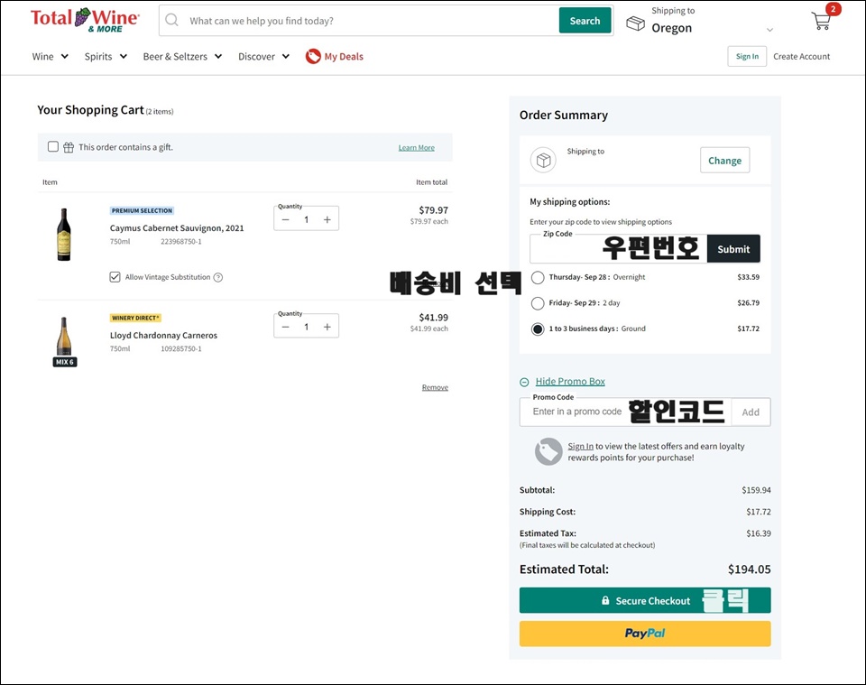Decrease Lloyd Chardonnay quantity with minus
The height and width of the screenshot is (685, 866).
[286, 327]
